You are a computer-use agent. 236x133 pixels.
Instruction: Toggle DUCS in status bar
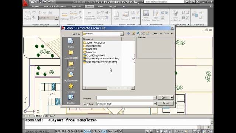[x=104, y=132]
